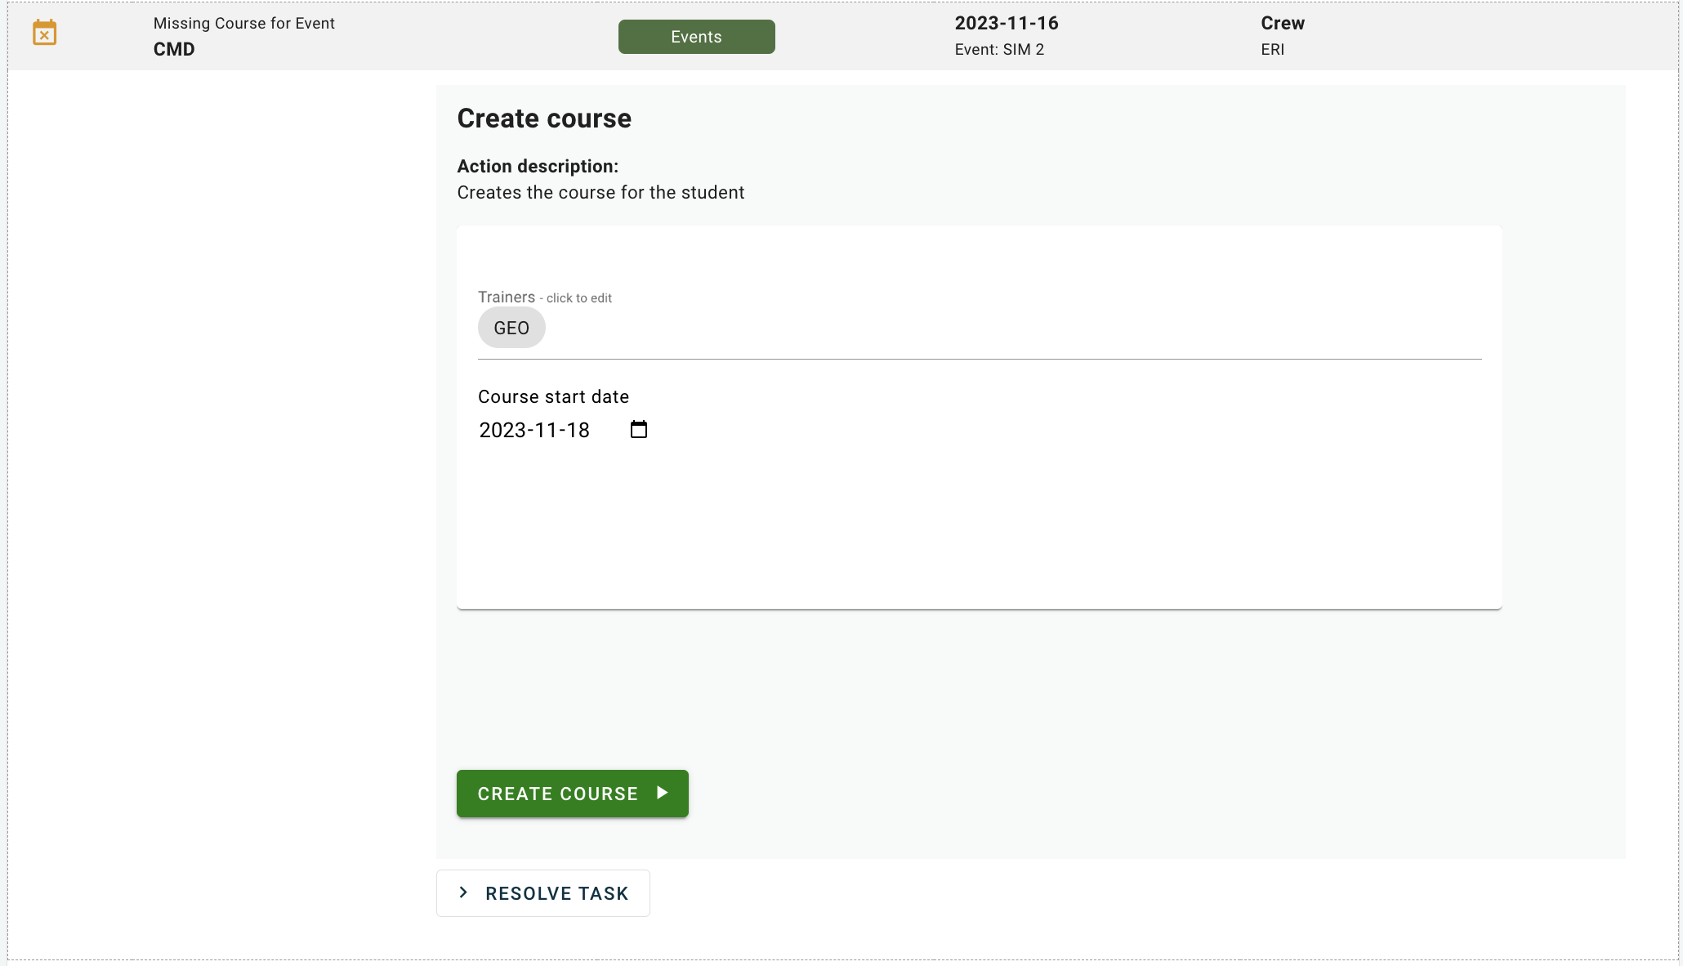Open the date picker calendar icon

point(639,430)
